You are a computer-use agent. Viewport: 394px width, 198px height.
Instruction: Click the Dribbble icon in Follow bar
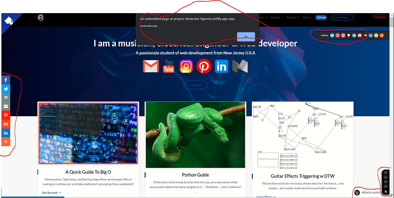tap(343, 35)
